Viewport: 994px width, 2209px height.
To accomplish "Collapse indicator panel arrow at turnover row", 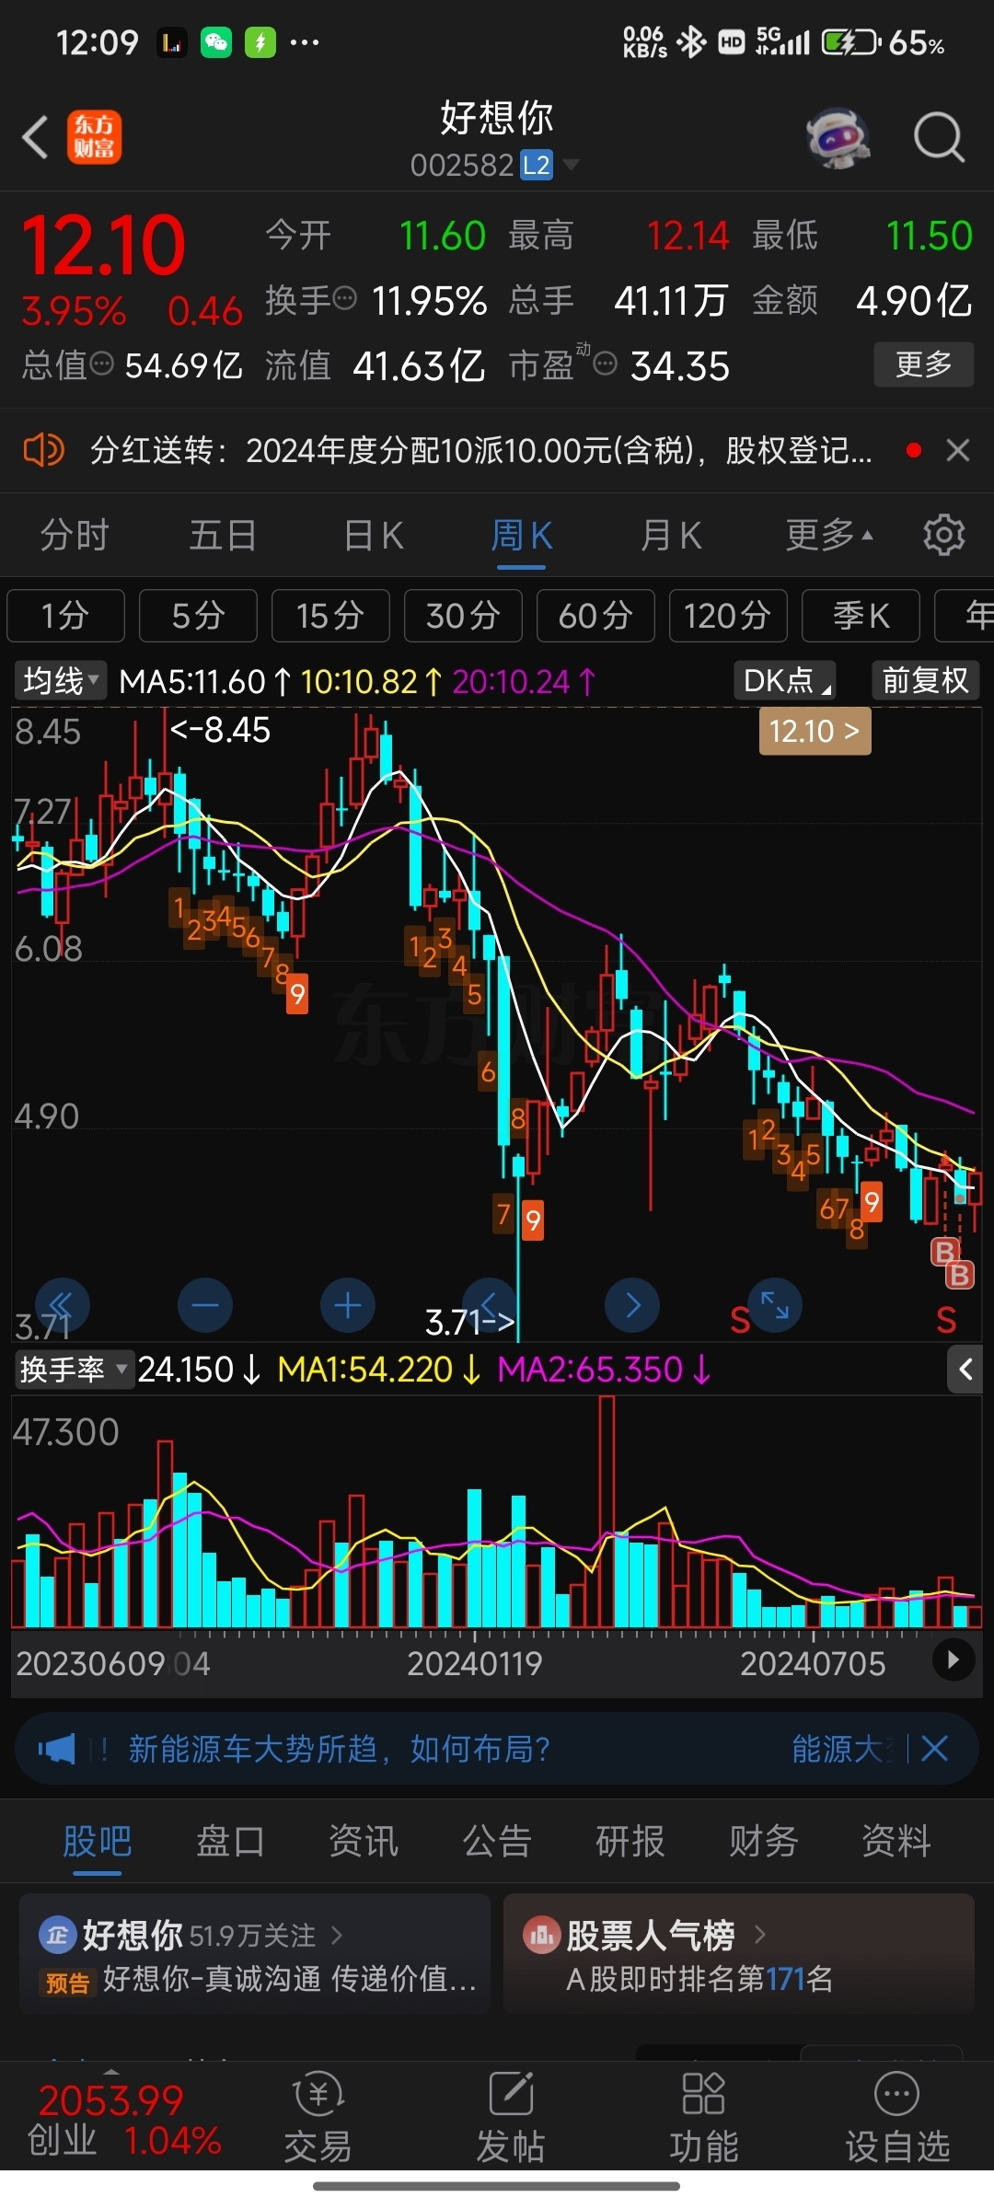I will pos(965,1370).
